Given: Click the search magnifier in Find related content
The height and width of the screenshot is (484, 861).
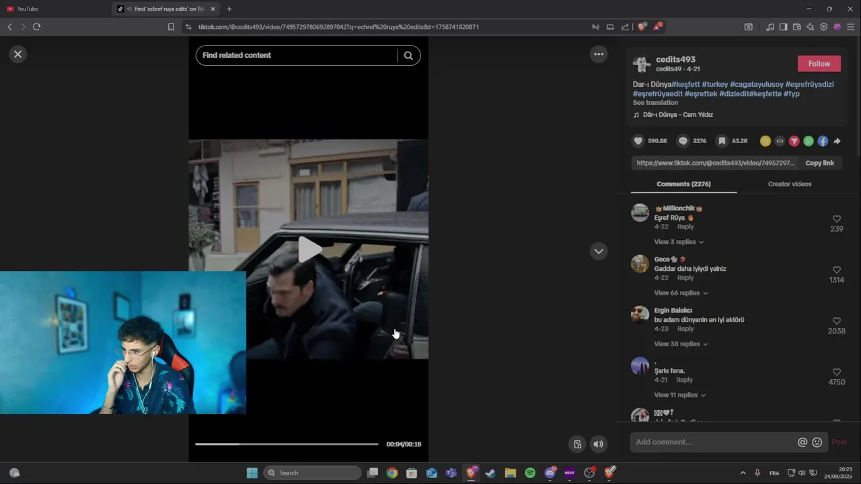Looking at the screenshot, I should (408, 56).
